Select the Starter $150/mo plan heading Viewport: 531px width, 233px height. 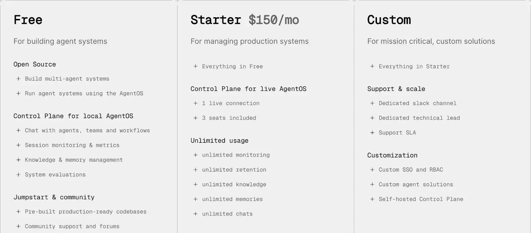click(x=245, y=20)
